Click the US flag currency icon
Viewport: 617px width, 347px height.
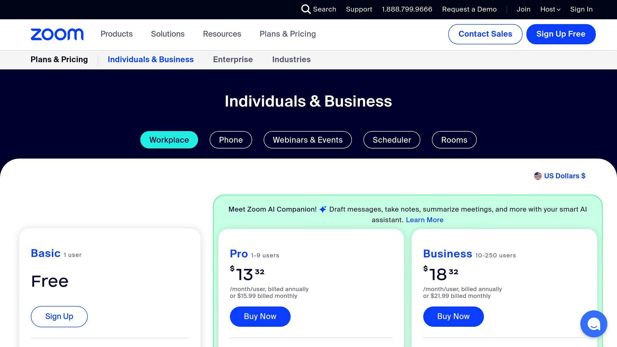(538, 176)
